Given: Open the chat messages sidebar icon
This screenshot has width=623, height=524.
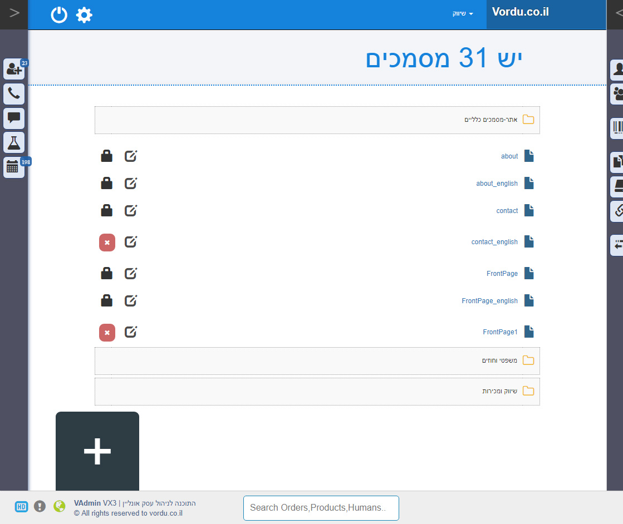Looking at the screenshot, I should click(x=14, y=118).
